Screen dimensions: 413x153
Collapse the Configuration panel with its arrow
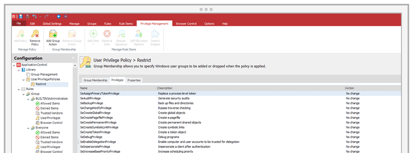point(73,58)
